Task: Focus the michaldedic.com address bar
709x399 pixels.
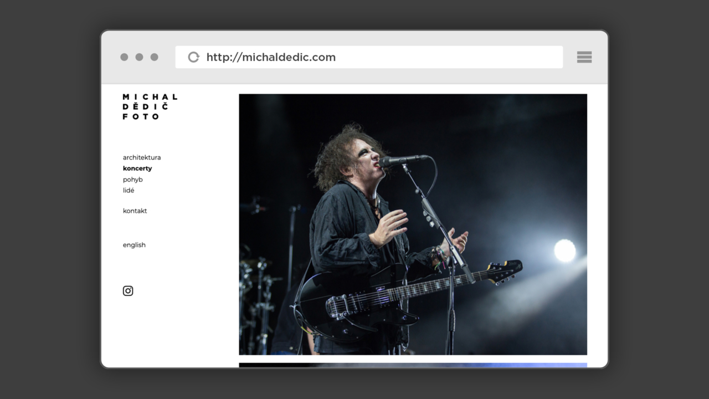Action: click(377, 57)
